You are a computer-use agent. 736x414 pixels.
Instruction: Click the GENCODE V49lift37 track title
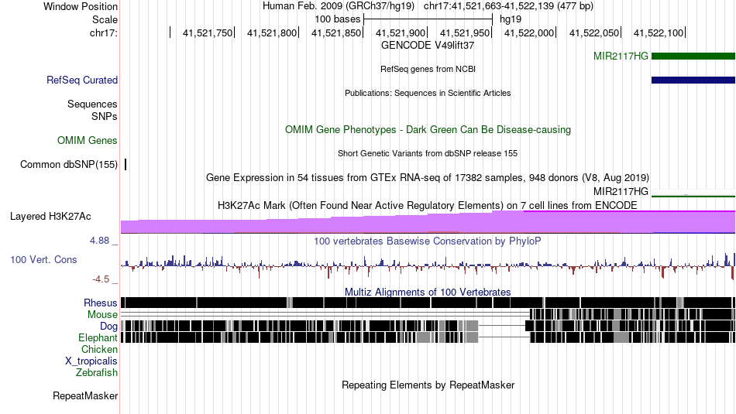[x=428, y=46]
